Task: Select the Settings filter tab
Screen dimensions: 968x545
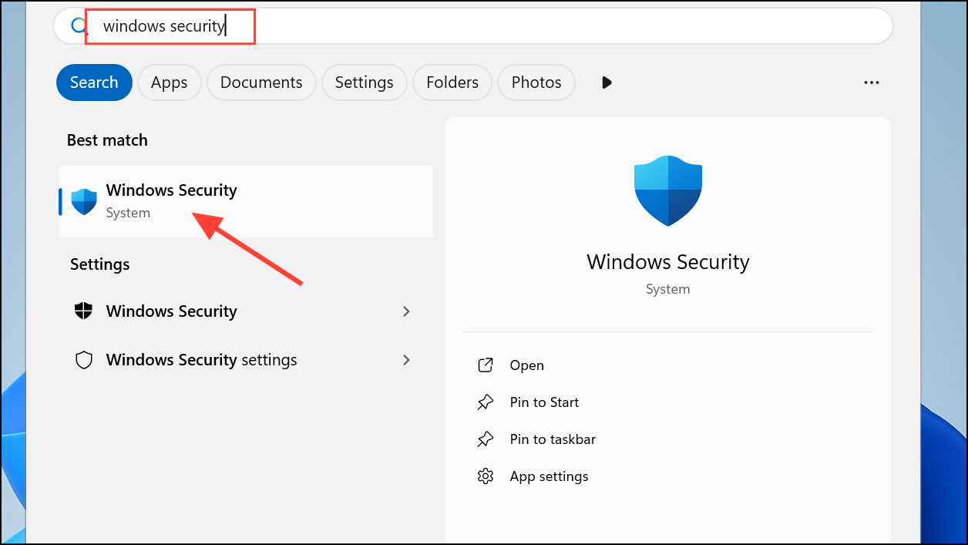Action: (x=364, y=82)
